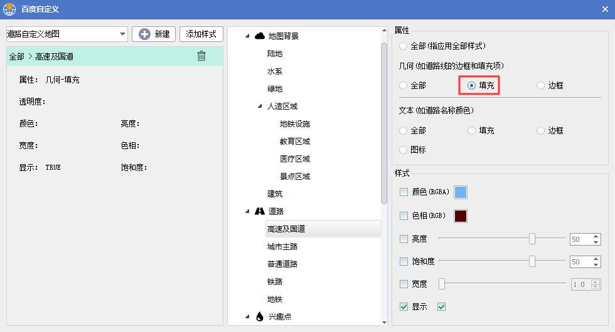Select 景点区域 in the tree

coord(295,177)
